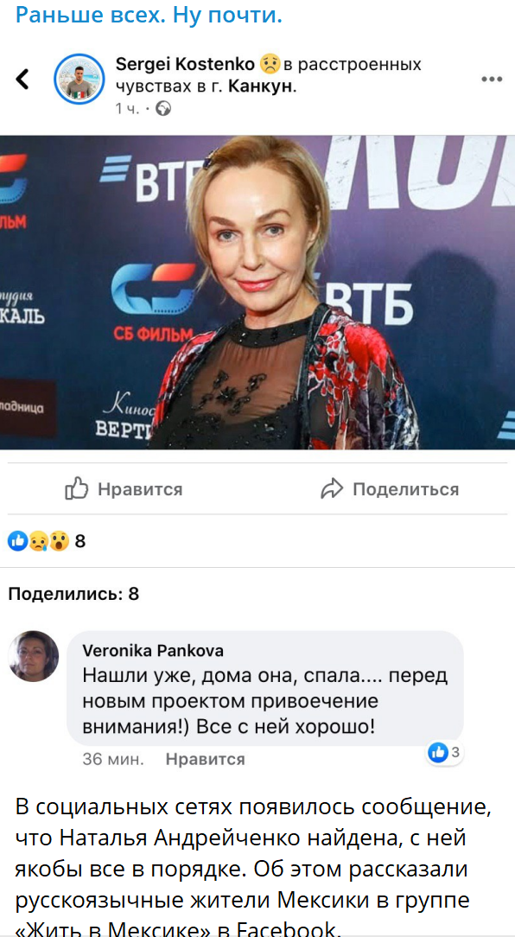View the comment's like count badge
515x937 pixels.
tap(446, 753)
